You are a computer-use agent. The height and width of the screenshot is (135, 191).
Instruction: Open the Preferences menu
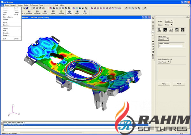coord(34,5)
